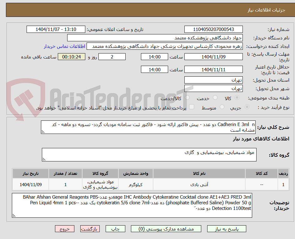
Task: Click the شهر محل تحویل field تهران
Action: [213, 89]
